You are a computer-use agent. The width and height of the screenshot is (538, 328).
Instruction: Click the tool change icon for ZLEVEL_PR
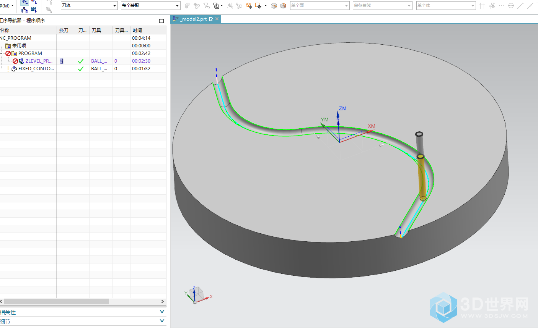coord(62,61)
